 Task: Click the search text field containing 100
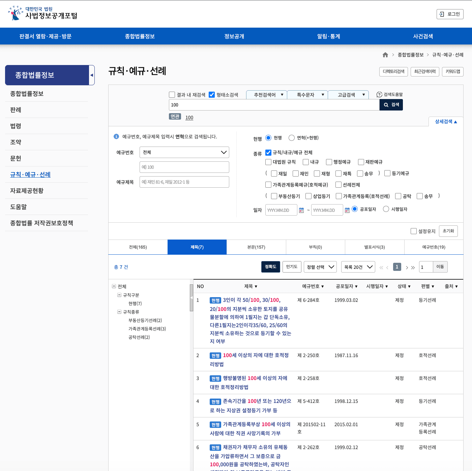[x=274, y=105]
